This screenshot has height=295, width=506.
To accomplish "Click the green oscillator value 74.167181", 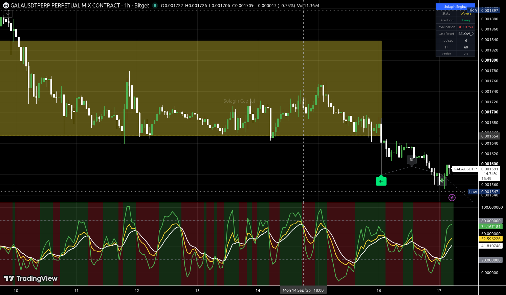I will tap(491, 227).
